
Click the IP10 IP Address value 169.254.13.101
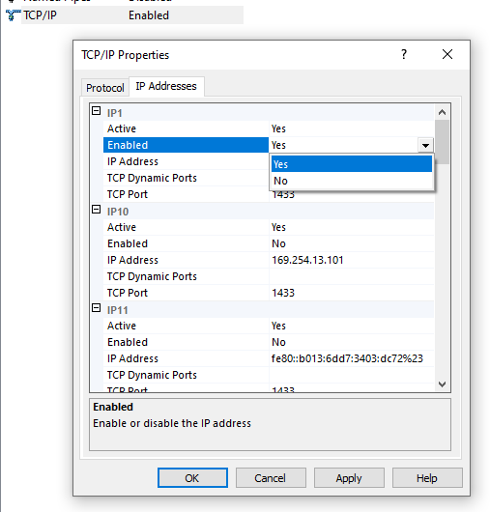coord(307,260)
